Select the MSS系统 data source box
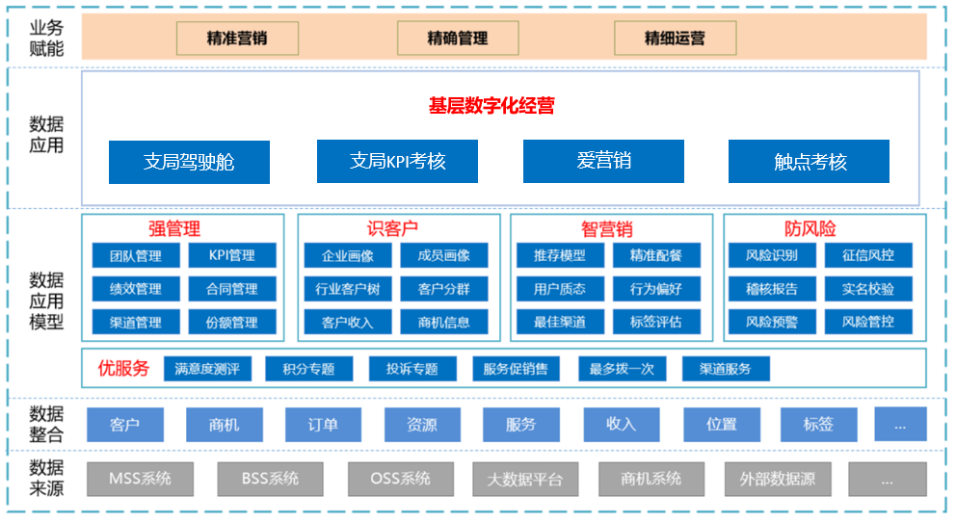The width and height of the screenshot is (956, 522). coord(140,479)
